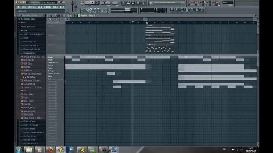Screen dimensions: 273x153
Task: Click the green Playlist window icon
Action: click(79, 15)
